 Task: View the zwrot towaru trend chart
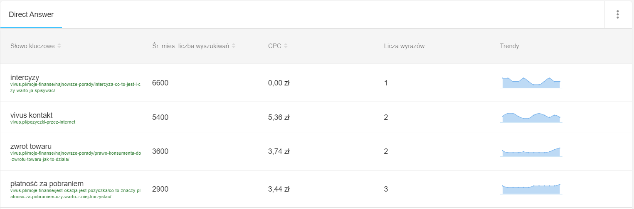point(531,152)
